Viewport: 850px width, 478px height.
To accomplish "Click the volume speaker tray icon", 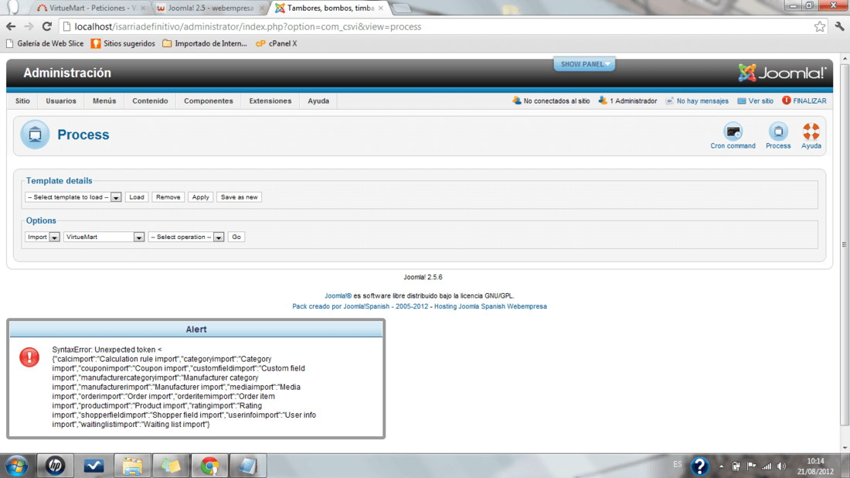I will pos(782,466).
